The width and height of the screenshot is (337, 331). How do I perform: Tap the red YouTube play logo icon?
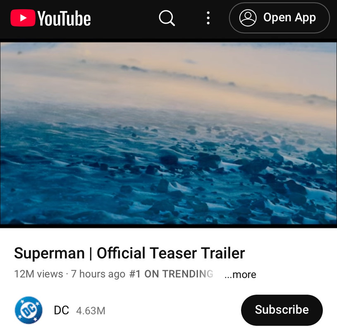click(23, 18)
